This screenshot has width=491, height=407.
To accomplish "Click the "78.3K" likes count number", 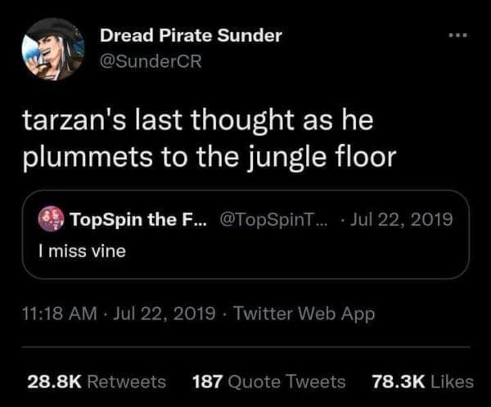I will click(397, 381).
